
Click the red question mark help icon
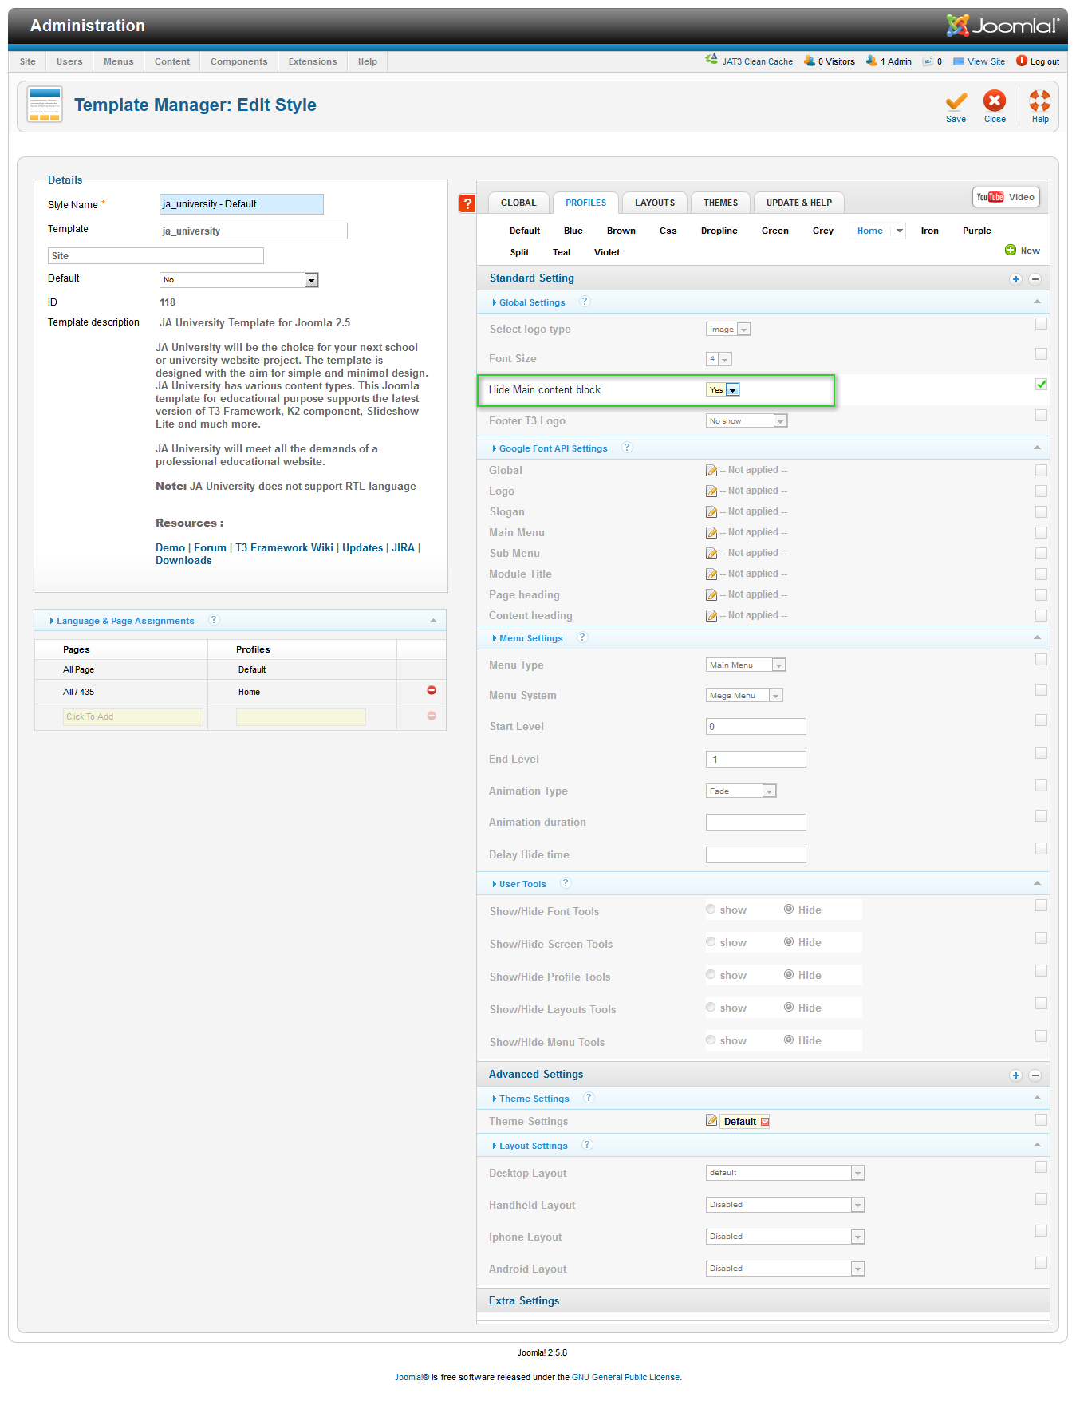coord(467,203)
